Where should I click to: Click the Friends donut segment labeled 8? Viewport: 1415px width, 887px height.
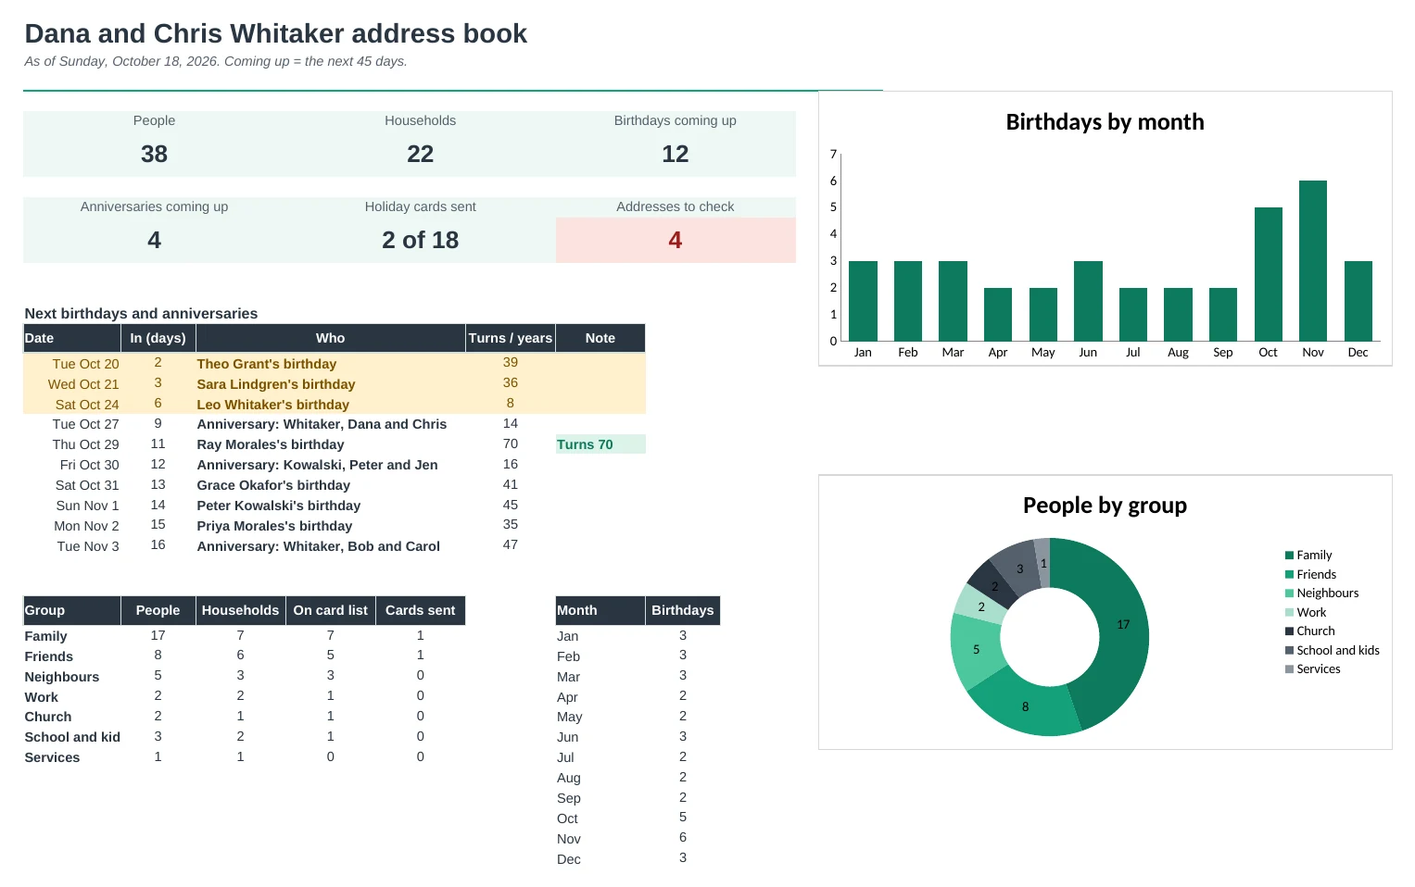pyautogui.click(x=1025, y=706)
